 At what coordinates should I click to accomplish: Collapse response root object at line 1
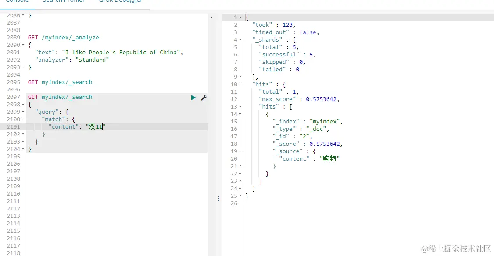[x=240, y=18]
